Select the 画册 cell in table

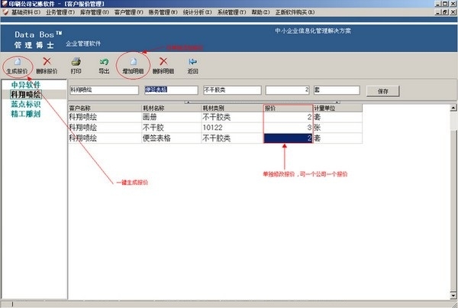172,117
